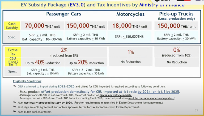The image size is (204, 116).
Task: Click the Pick-up Trucks column heading
Action: (176, 13)
